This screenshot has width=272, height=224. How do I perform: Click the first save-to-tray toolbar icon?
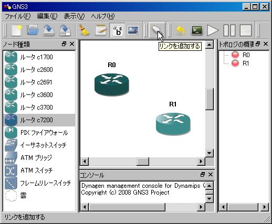[x=49, y=30]
